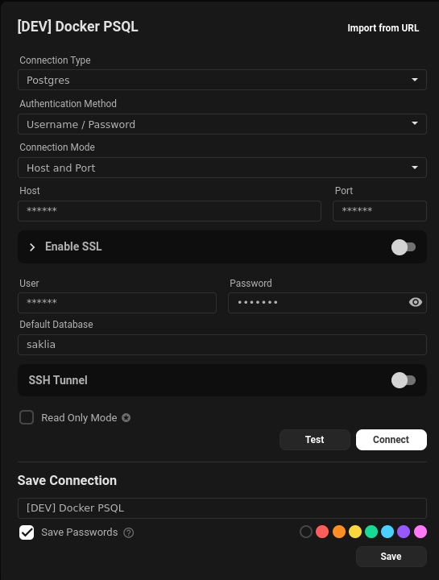Click the Test button
Image resolution: width=439 pixels, height=580 pixels.
coord(315,440)
